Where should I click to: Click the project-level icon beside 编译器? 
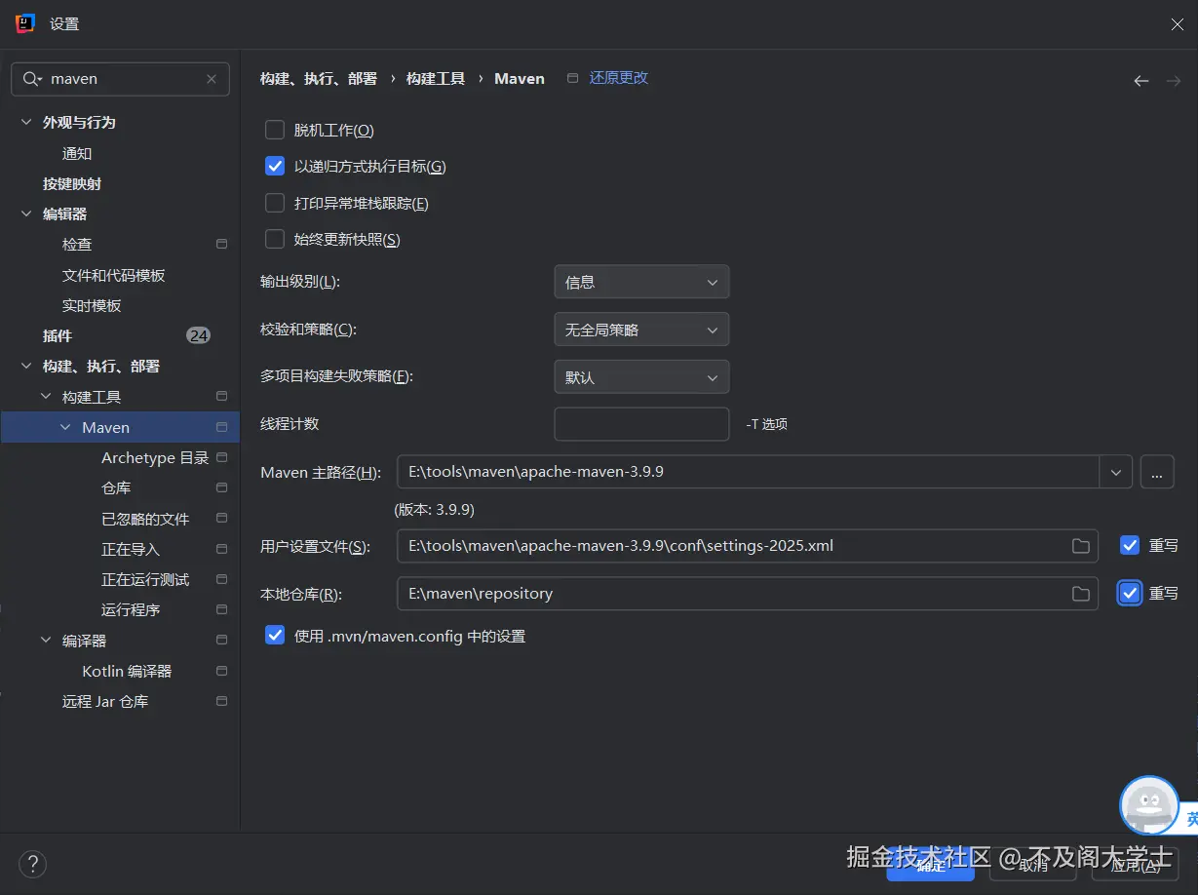(221, 641)
